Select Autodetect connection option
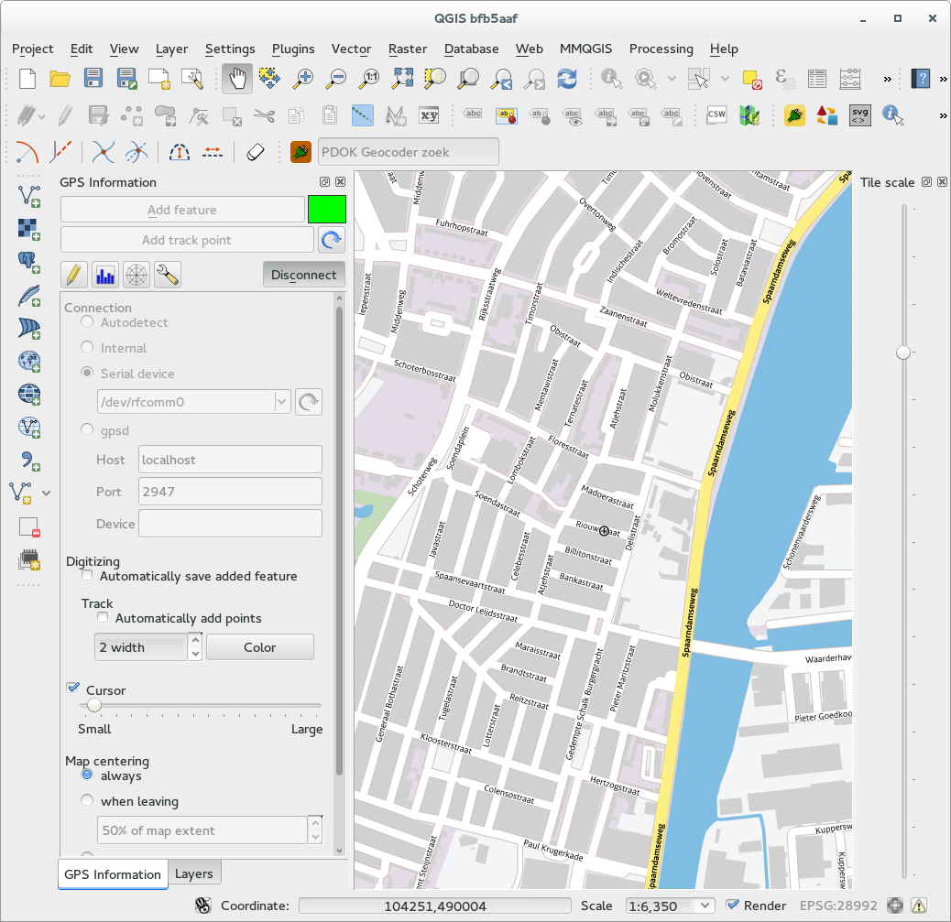The height and width of the screenshot is (922, 951). click(x=87, y=322)
